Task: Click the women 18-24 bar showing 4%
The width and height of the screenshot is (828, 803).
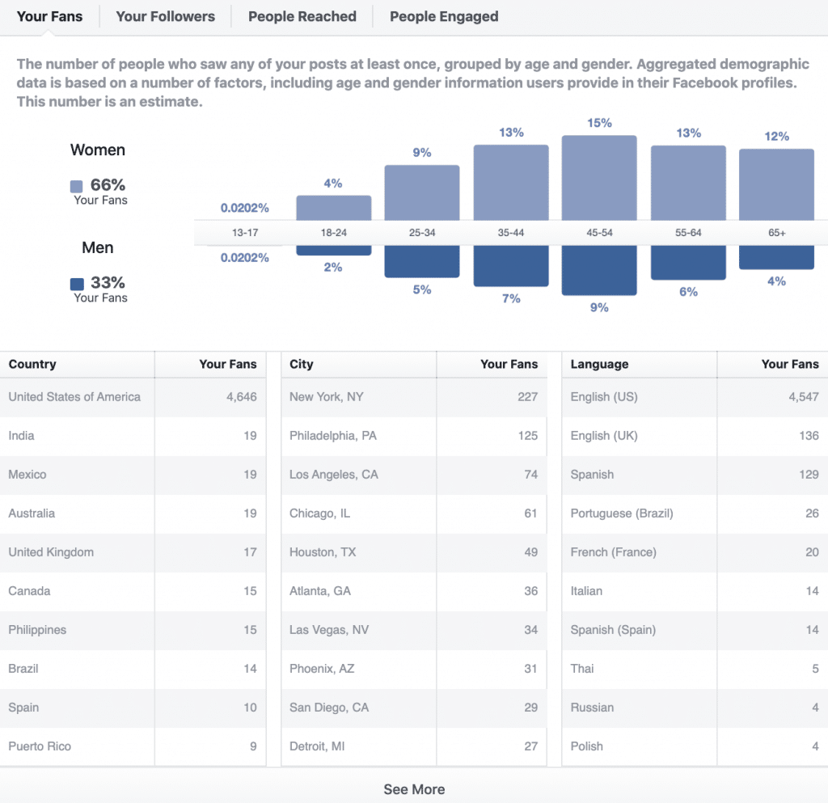Action: click(333, 208)
